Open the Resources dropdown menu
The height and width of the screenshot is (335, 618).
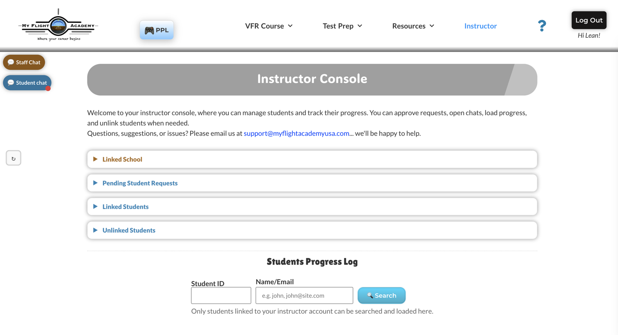pyautogui.click(x=413, y=26)
